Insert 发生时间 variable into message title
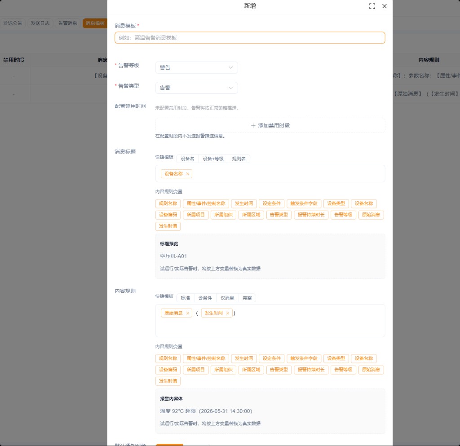This screenshot has height=446, width=460. click(244, 203)
